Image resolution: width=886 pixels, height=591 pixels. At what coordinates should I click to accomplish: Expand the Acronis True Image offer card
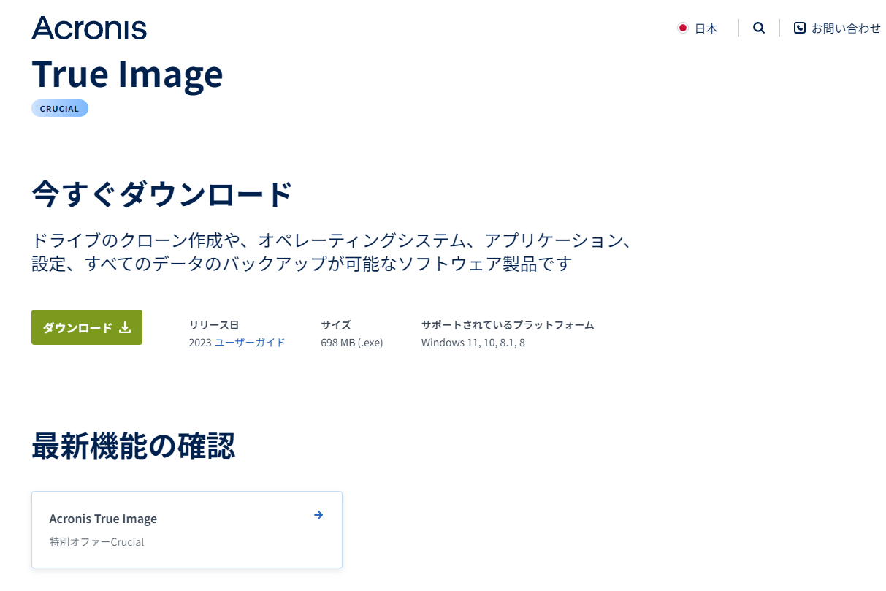point(187,529)
